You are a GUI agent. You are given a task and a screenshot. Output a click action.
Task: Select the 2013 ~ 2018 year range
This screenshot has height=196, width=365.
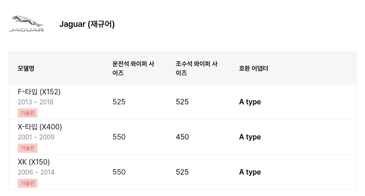tap(36, 102)
